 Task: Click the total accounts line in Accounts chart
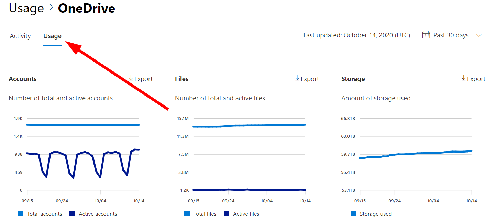tap(83, 125)
